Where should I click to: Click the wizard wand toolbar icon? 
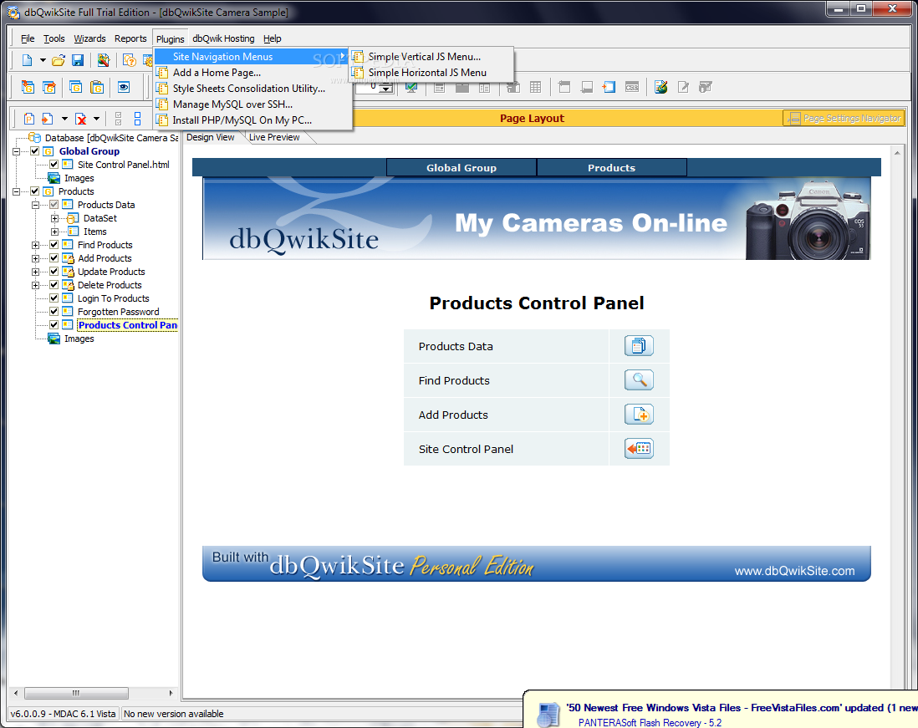click(x=104, y=60)
